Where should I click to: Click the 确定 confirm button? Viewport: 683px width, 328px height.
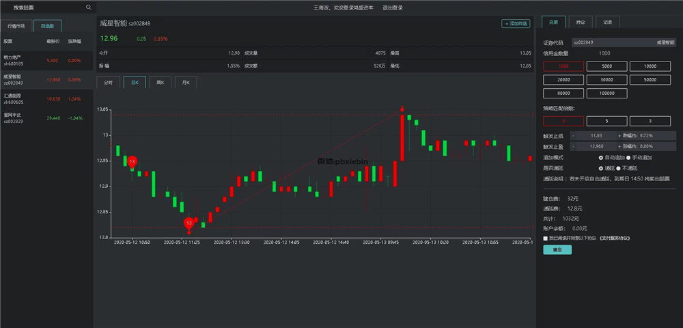(557, 250)
